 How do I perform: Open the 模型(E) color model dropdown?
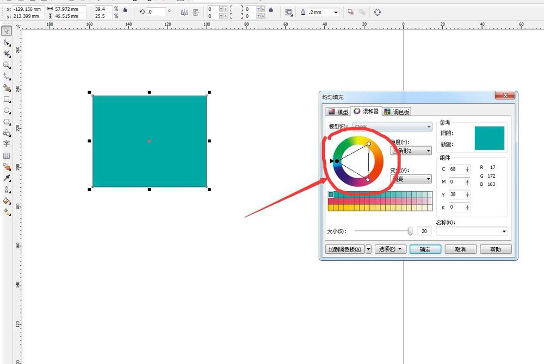pyautogui.click(x=392, y=127)
